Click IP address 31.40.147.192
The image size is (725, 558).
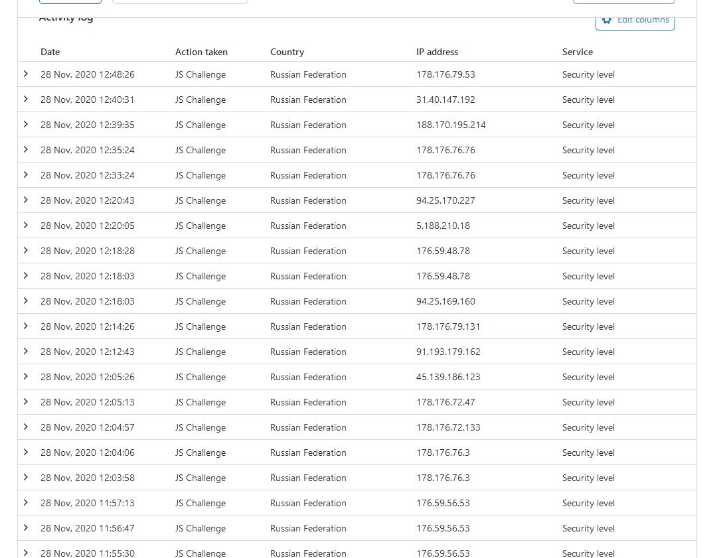(x=445, y=100)
